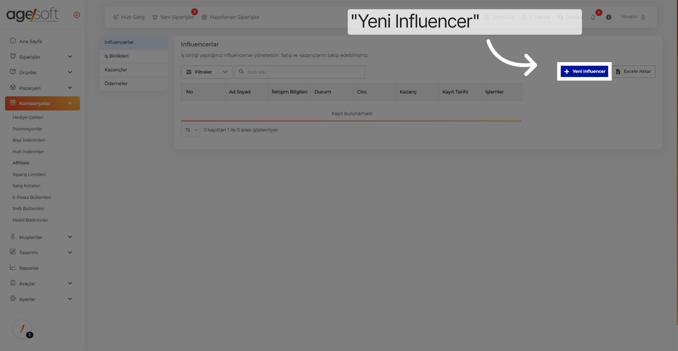
Task: Click the İşlemler column header
Action: (x=502, y=92)
